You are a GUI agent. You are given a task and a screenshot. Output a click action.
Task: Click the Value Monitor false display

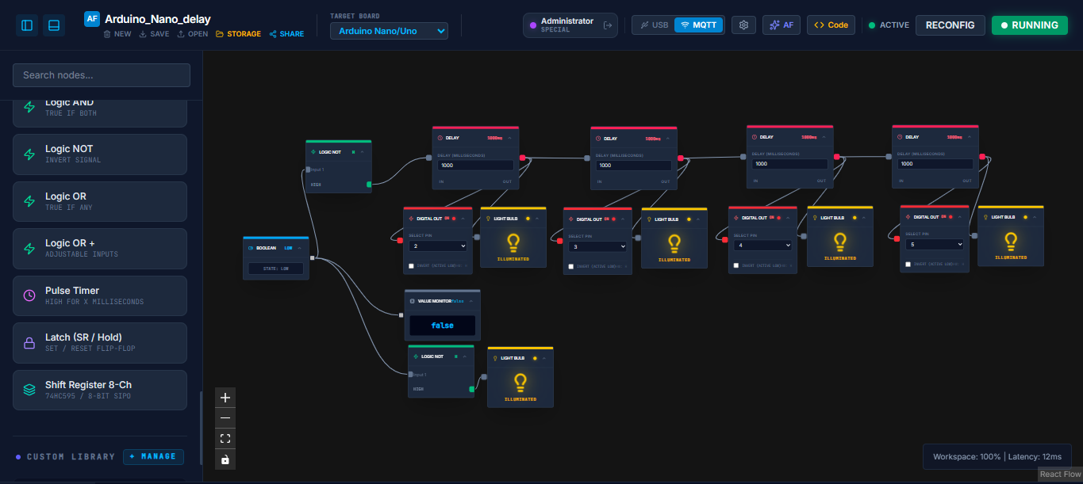point(442,326)
